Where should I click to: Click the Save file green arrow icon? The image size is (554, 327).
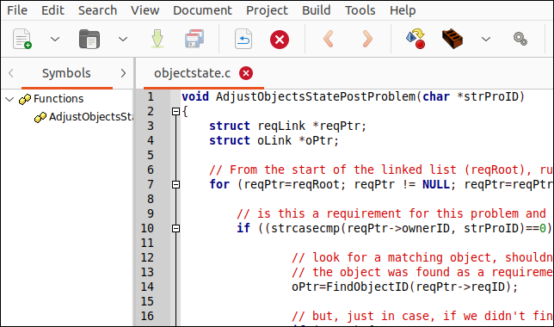(x=157, y=39)
